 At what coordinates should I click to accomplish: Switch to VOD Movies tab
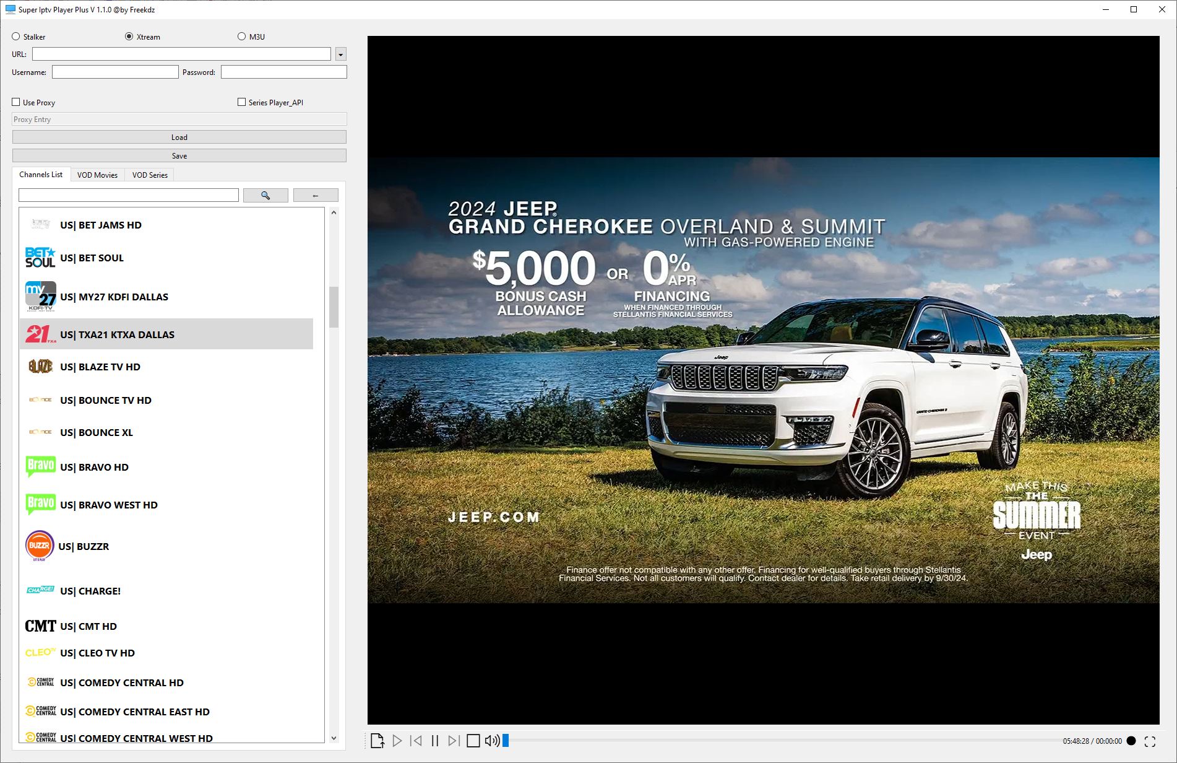pyautogui.click(x=97, y=175)
